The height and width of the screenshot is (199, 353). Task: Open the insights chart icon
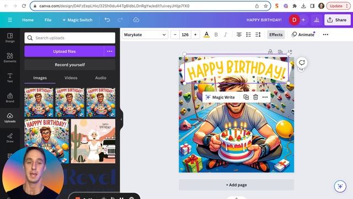point(317,20)
